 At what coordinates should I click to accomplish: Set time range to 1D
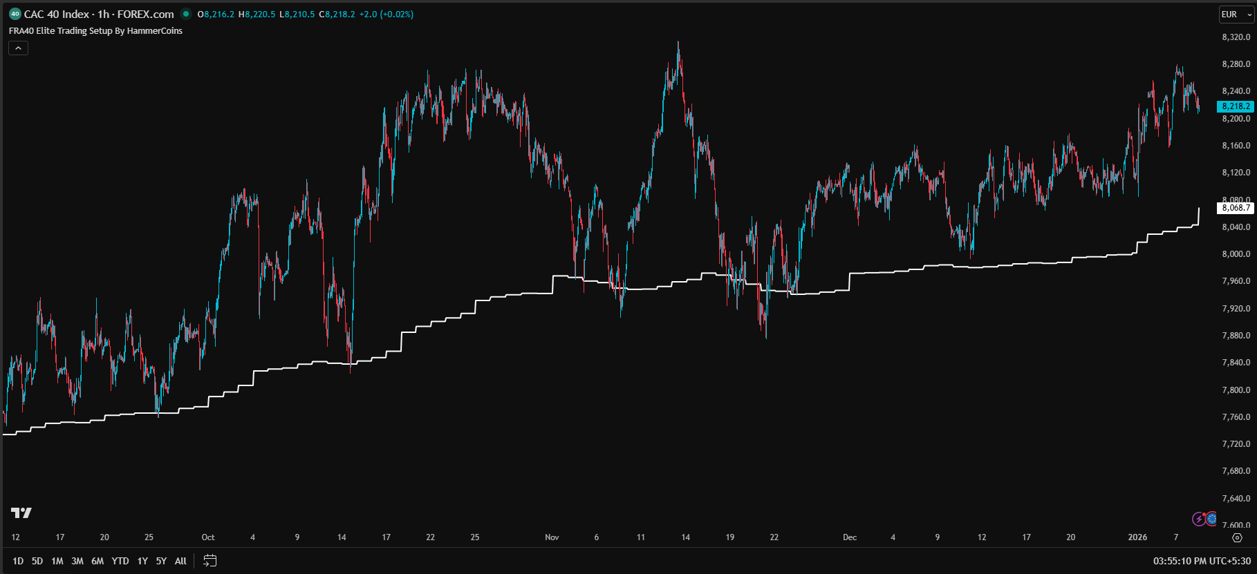tap(18, 561)
